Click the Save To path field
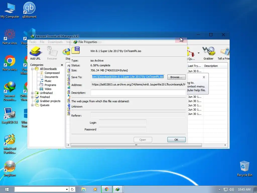Image resolution: width=257 pixels, height=193 pixels. pos(128,77)
